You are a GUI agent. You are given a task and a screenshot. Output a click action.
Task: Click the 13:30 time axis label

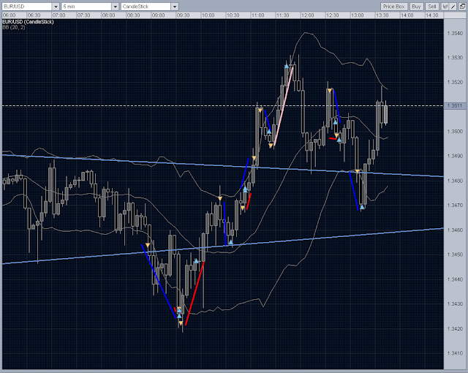(x=382, y=15)
